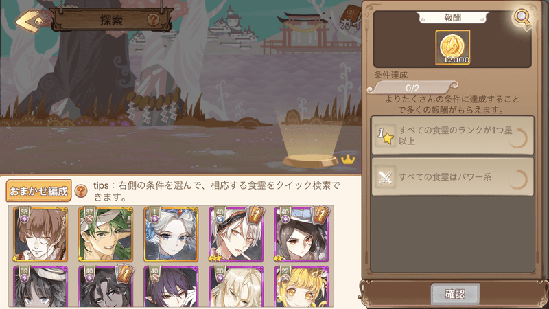Click the 0/2 condition progress bar
The width and height of the screenshot is (549, 309).
point(412,88)
